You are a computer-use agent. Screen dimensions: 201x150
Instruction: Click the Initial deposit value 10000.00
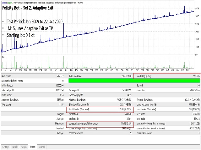point(60,85)
